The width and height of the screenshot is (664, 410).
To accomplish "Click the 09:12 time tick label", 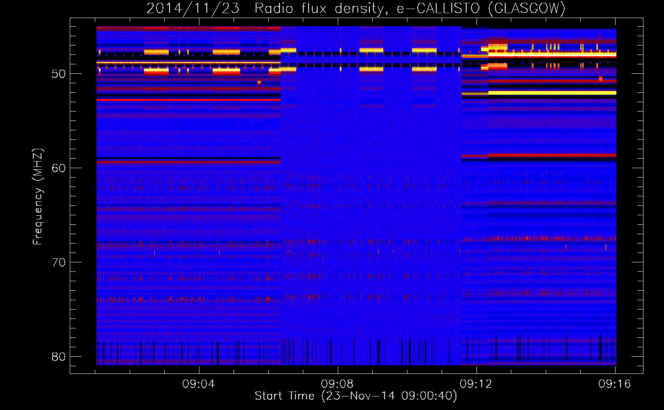I will [476, 384].
